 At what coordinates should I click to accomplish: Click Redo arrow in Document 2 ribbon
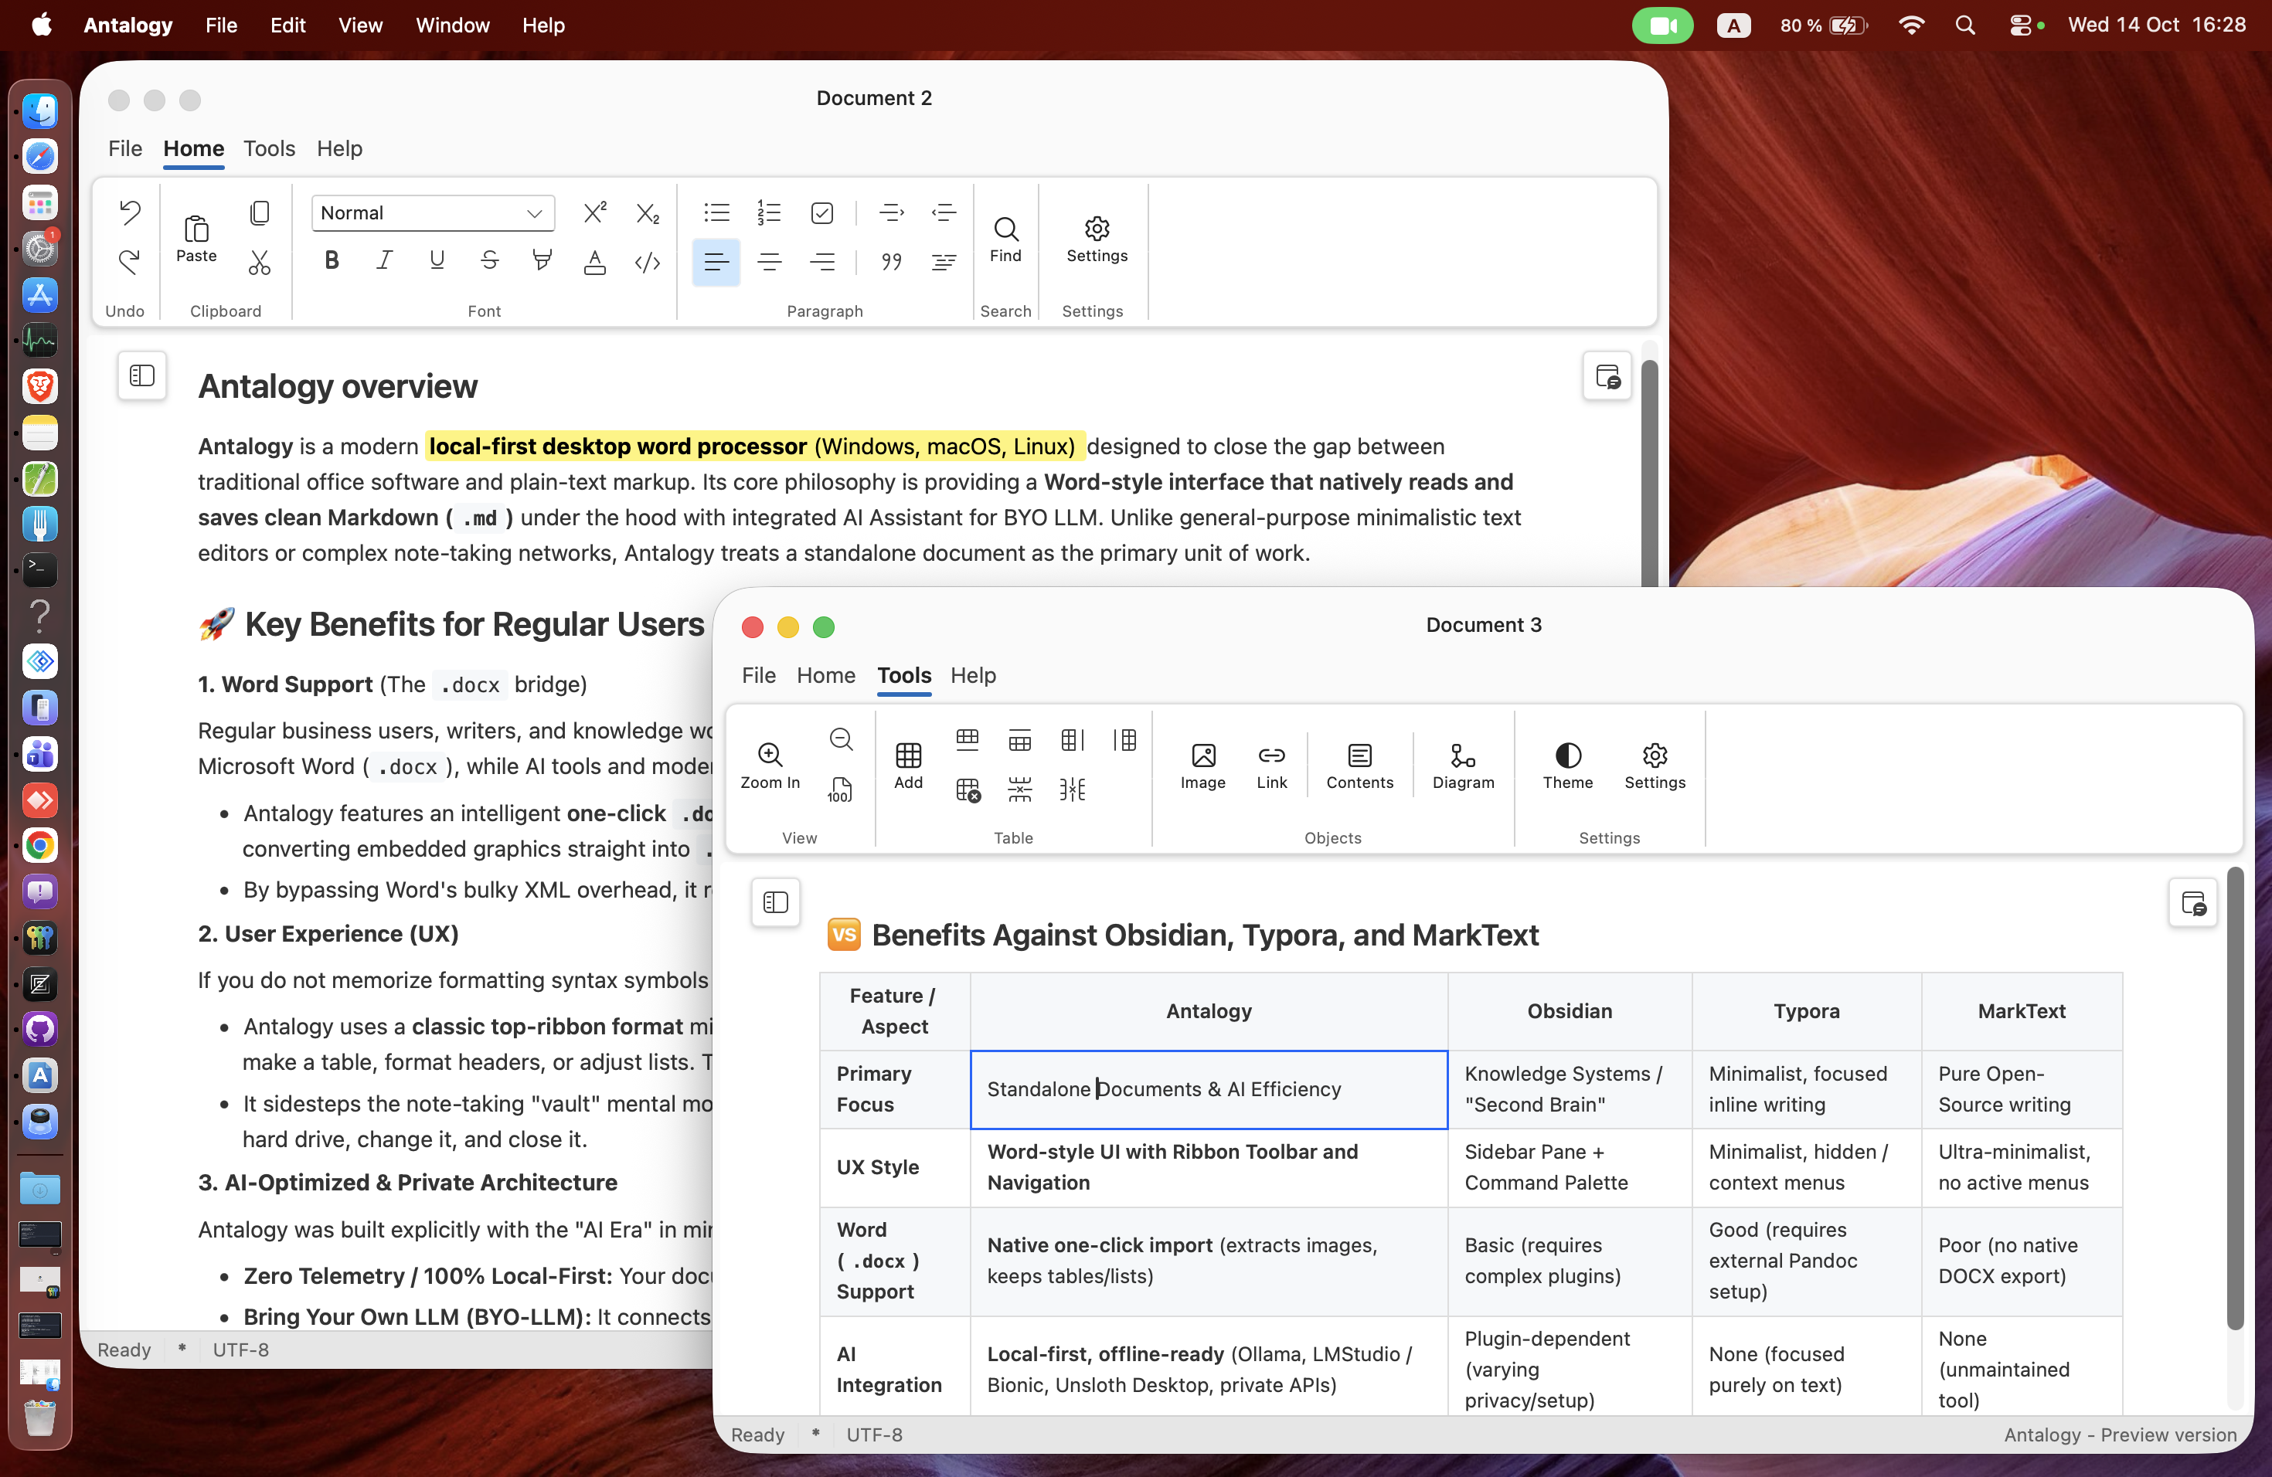130,260
